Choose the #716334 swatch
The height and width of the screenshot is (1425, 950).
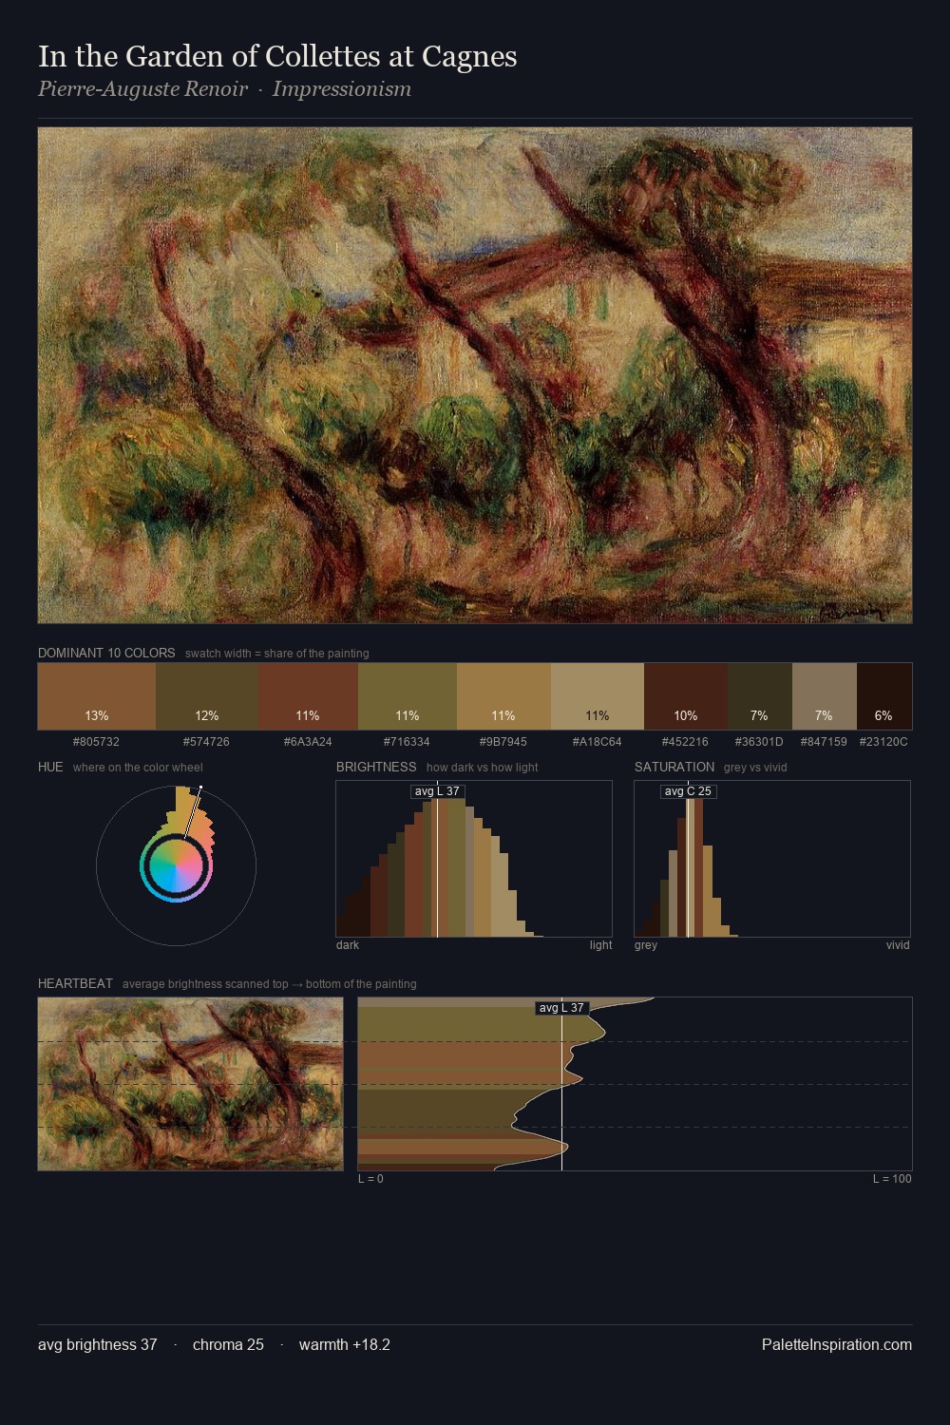click(408, 696)
